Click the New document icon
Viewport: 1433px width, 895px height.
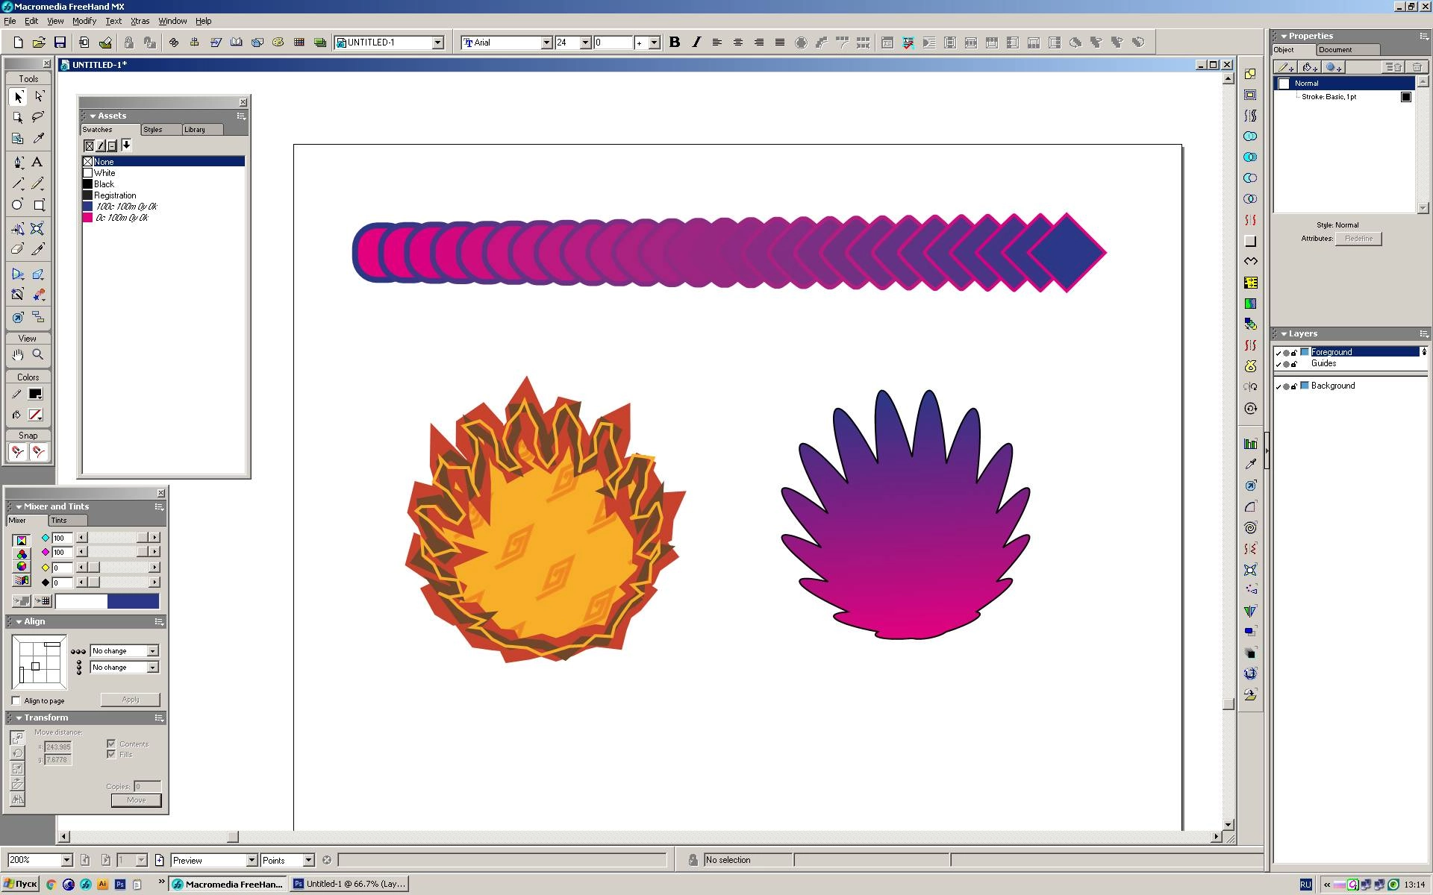tap(18, 43)
